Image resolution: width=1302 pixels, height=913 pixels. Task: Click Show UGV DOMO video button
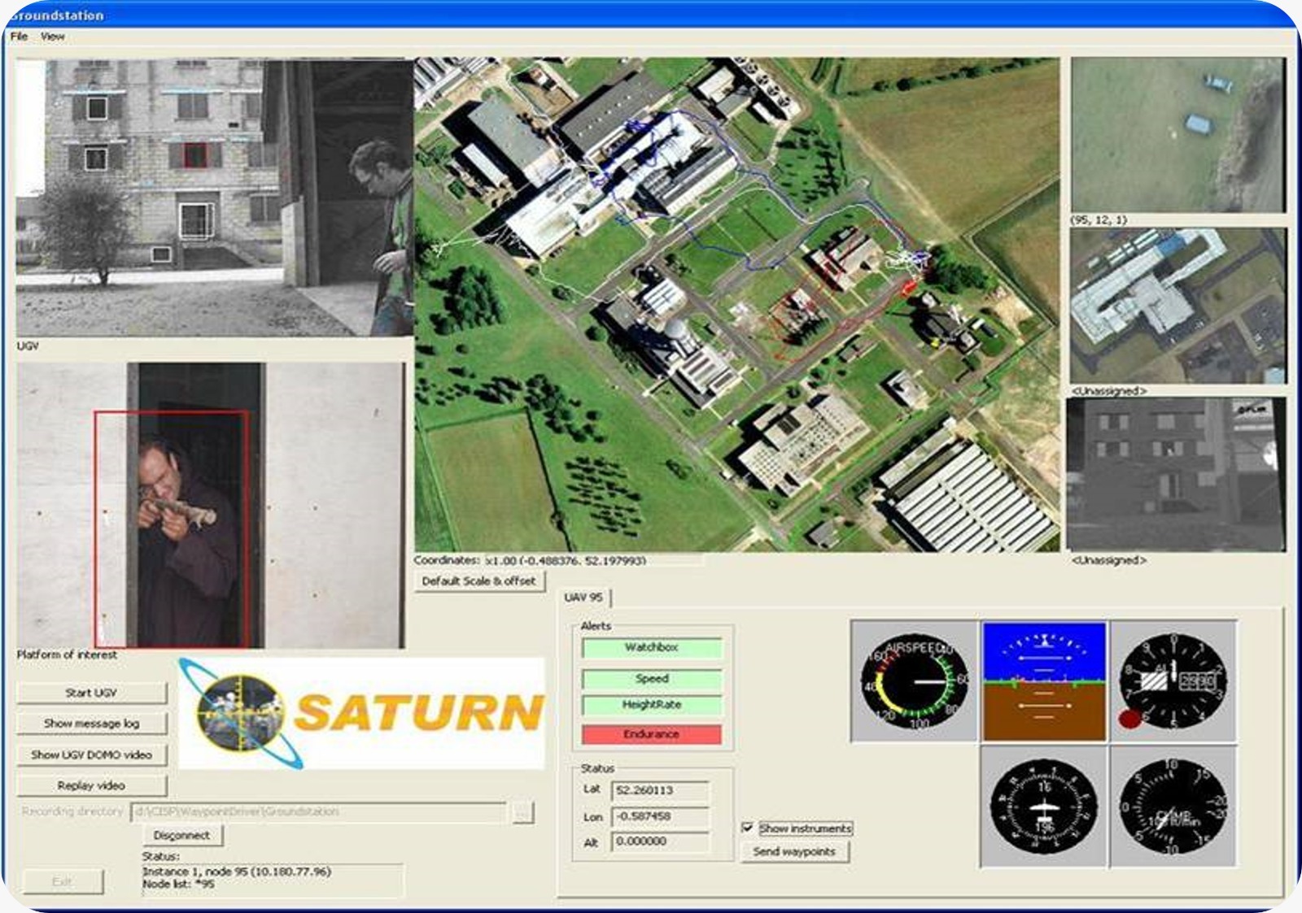pyautogui.click(x=91, y=754)
